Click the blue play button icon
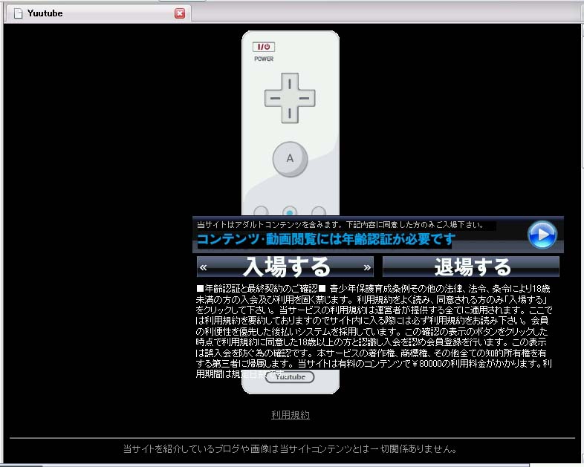The width and height of the screenshot is (584, 467). 542,235
